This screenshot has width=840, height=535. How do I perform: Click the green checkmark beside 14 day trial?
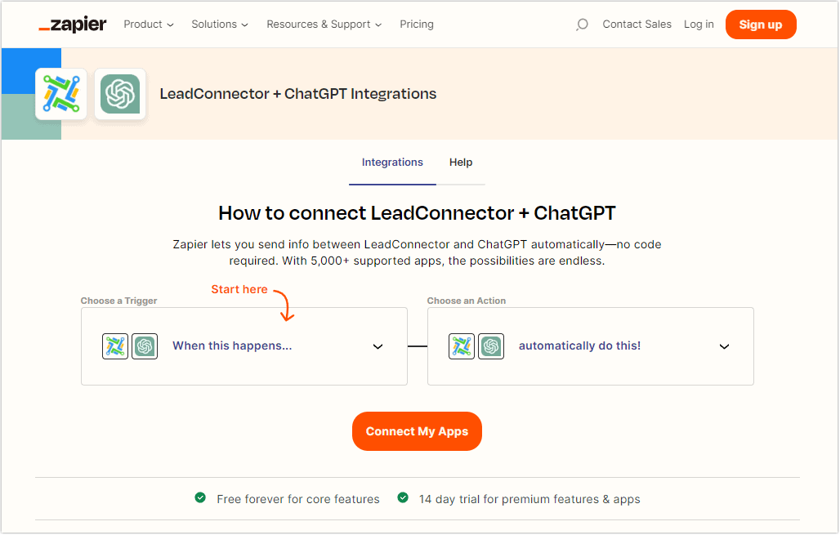tap(403, 497)
